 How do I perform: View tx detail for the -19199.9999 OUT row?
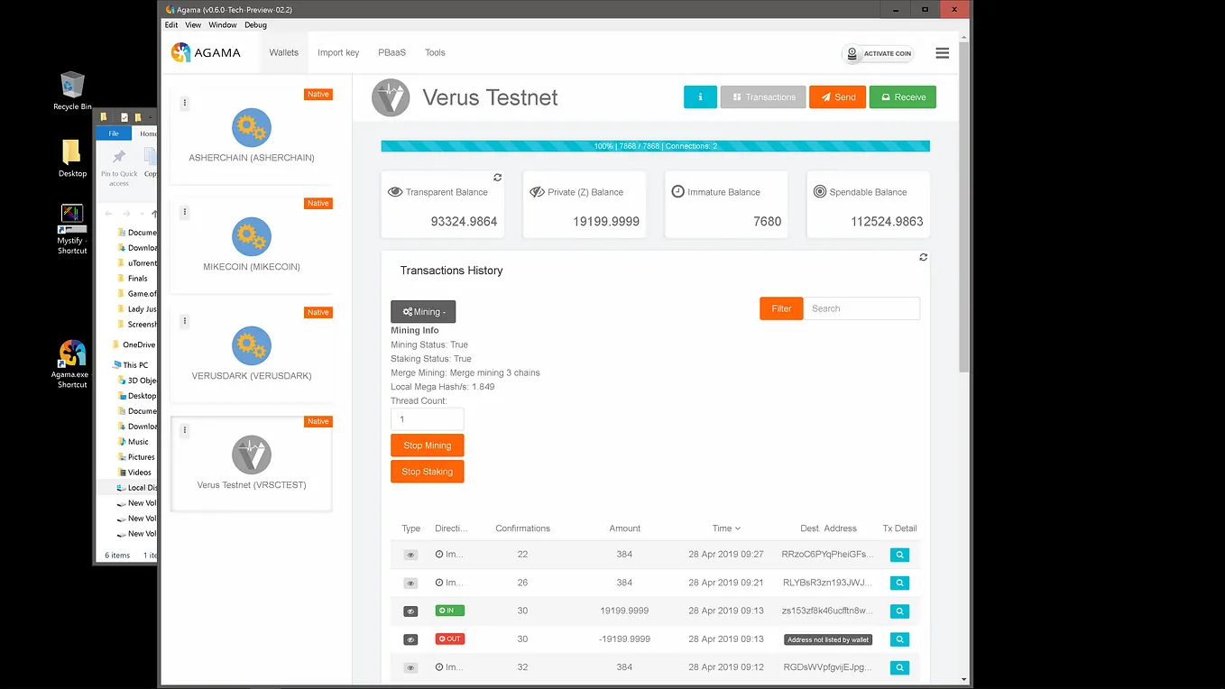899,639
